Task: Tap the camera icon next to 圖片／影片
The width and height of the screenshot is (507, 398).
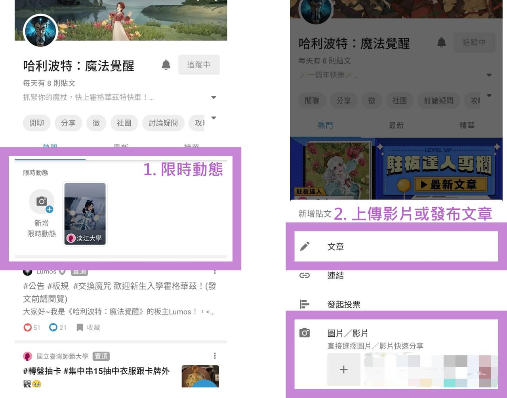Action: coord(305,333)
